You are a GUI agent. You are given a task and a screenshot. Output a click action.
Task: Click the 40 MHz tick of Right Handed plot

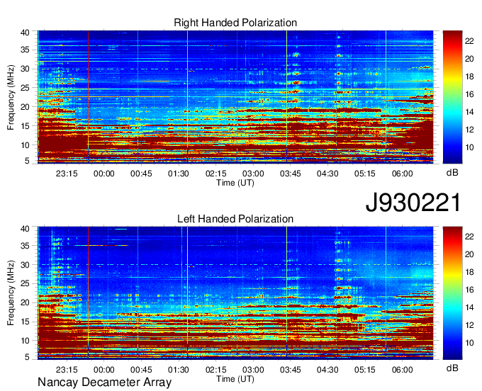[25, 33]
